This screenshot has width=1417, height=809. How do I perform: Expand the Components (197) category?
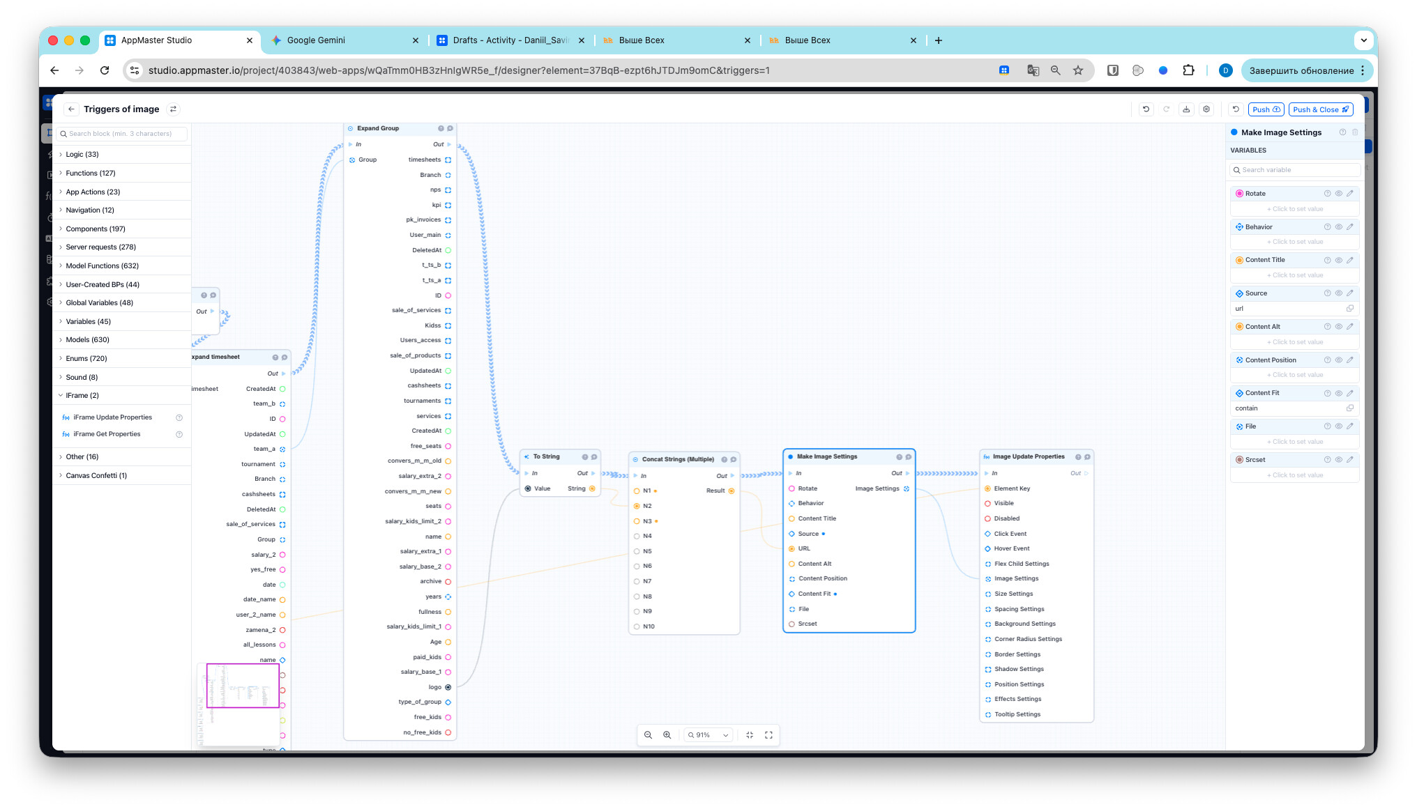pyautogui.click(x=96, y=229)
